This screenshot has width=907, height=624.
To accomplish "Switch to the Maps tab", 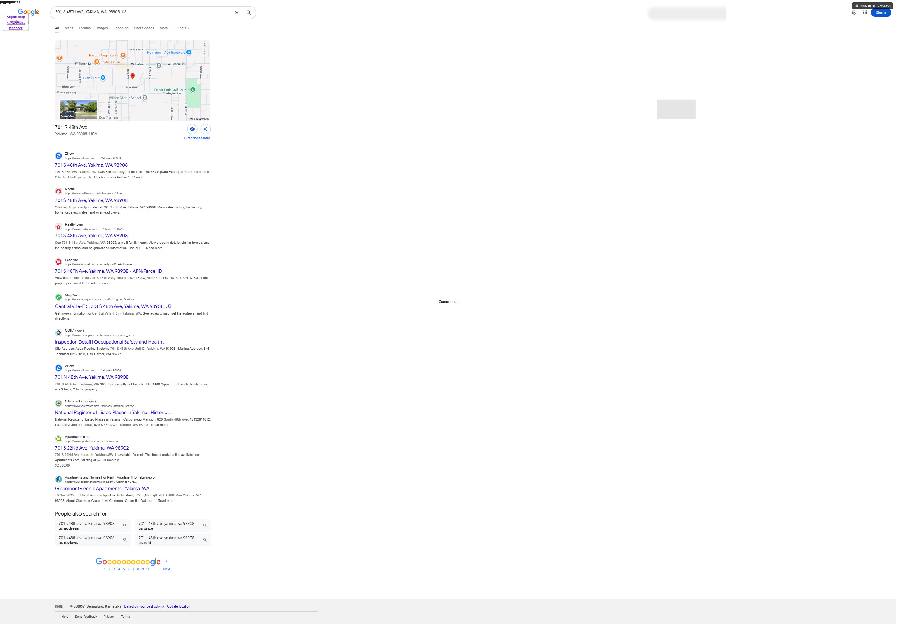I will pyautogui.click(x=69, y=28).
